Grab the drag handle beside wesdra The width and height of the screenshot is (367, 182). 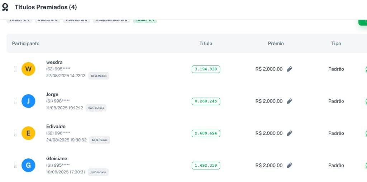click(15, 69)
